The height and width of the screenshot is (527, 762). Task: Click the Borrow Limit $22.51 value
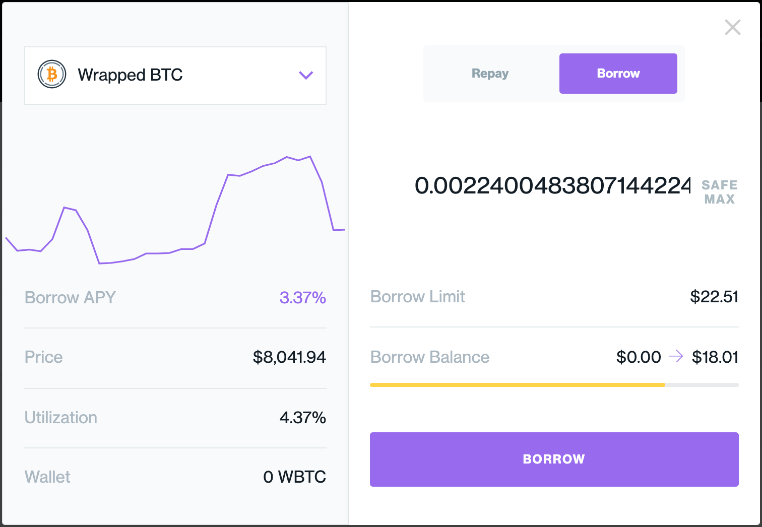point(714,297)
